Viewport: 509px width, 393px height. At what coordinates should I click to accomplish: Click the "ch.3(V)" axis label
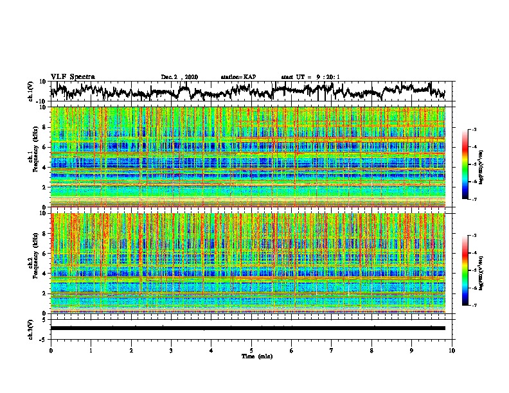tap(31, 329)
